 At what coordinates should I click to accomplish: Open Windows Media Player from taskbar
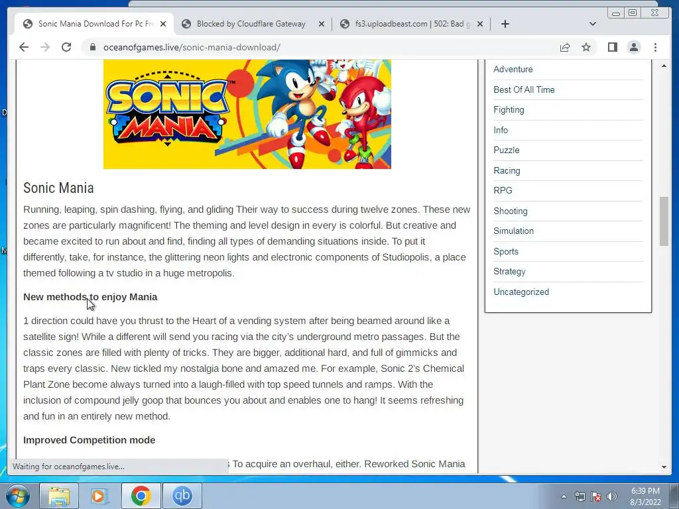pyautogui.click(x=99, y=496)
